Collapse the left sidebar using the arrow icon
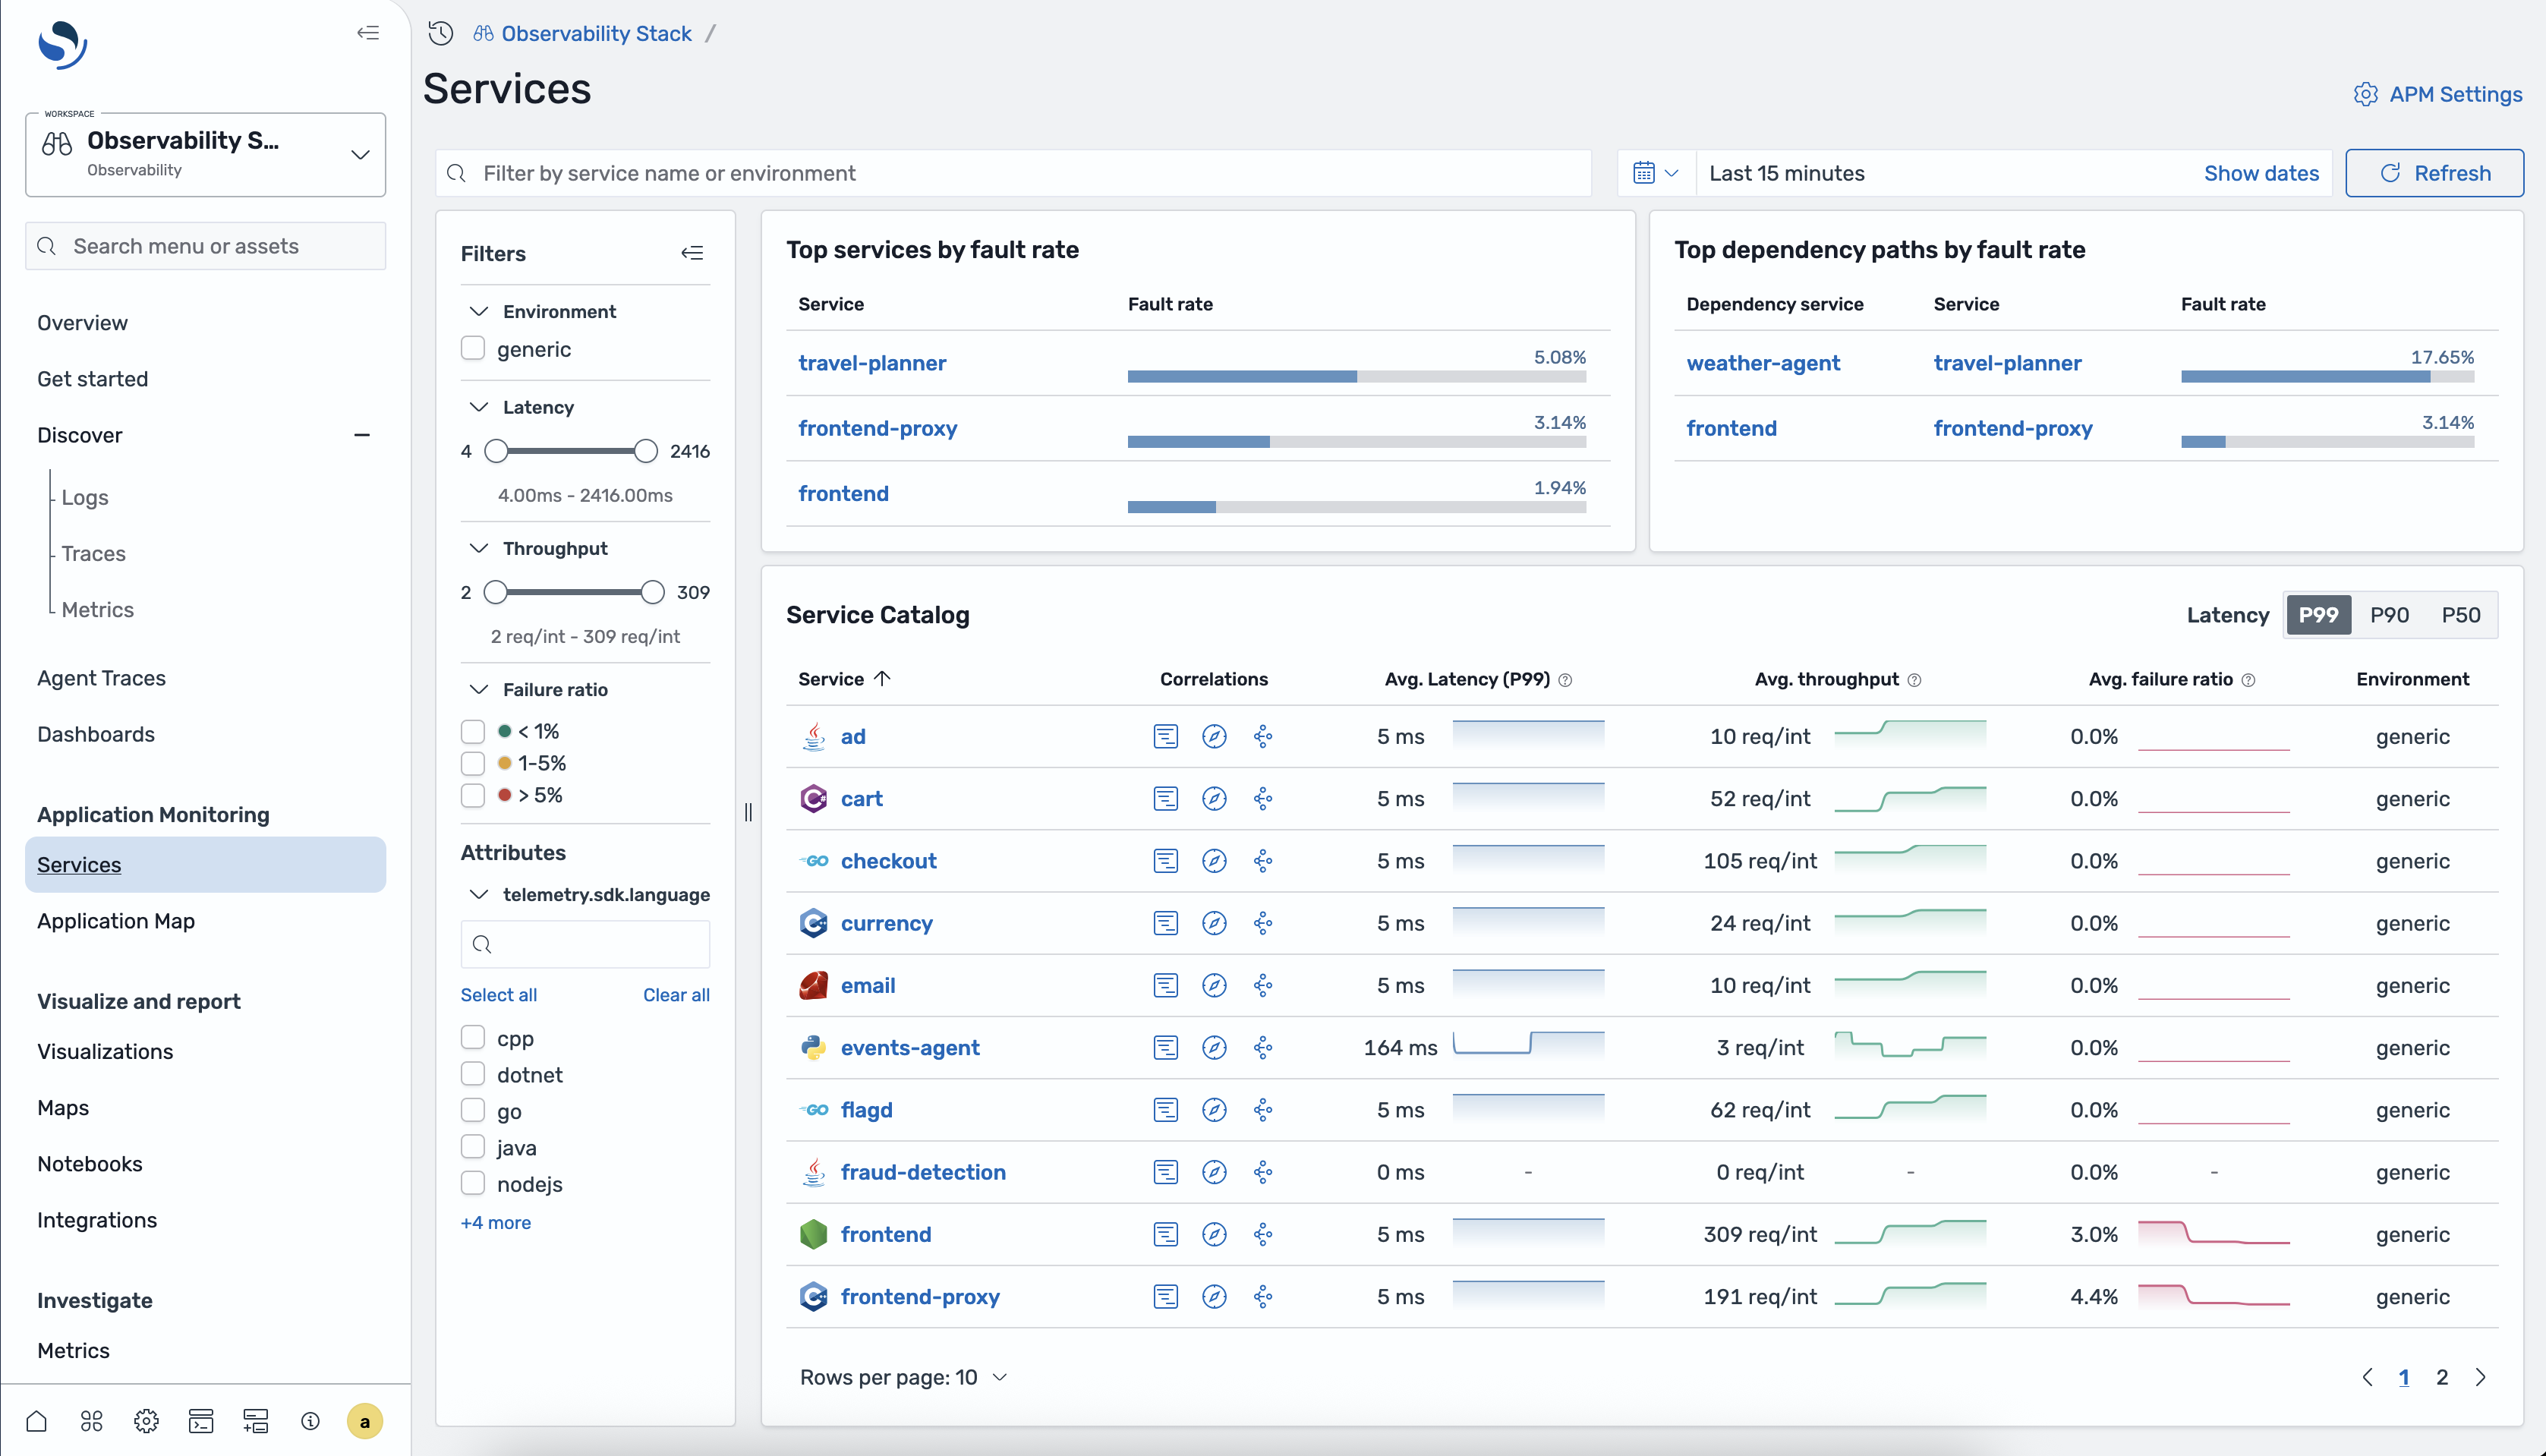The width and height of the screenshot is (2546, 1456). click(368, 33)
